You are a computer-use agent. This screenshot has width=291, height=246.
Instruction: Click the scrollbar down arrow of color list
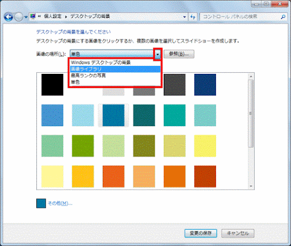point(251,186)
